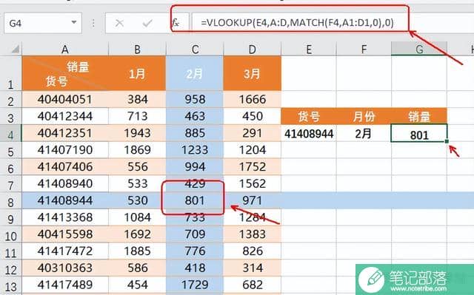The height and width of the screenshot is (295, 474).
Task: Click cell containing 40412344
Action: pyautogui.click(x=65, y=116)
